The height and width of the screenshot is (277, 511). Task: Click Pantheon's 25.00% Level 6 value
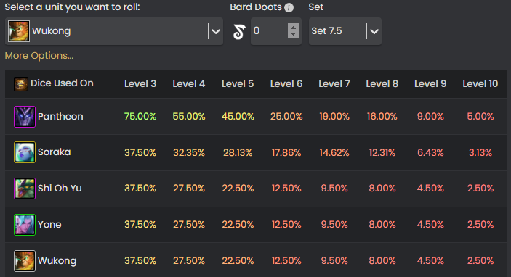pyautogui.click(x=286, y=117)
